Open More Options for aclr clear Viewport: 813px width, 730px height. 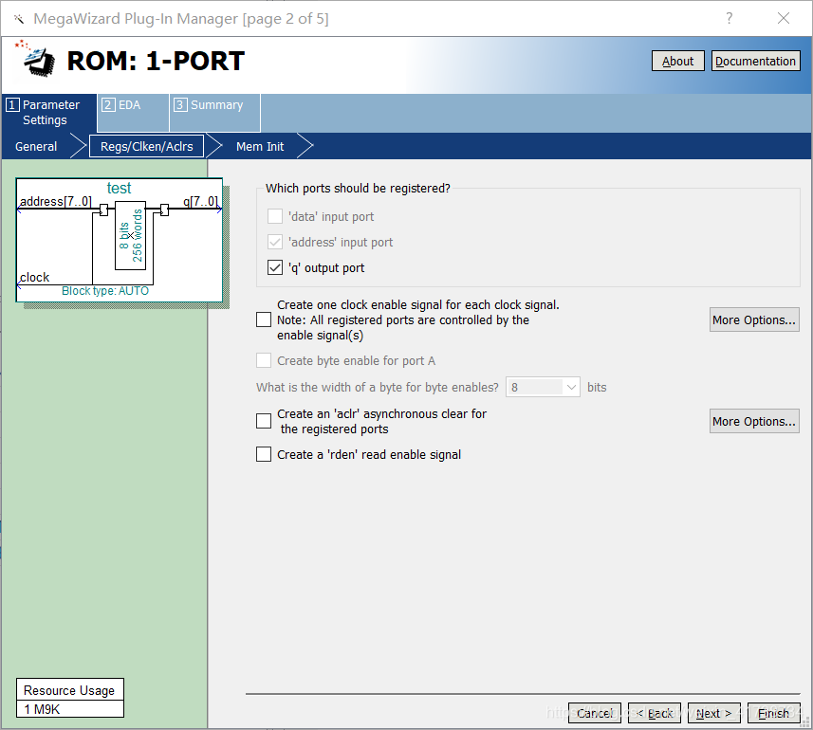[754, 421]
